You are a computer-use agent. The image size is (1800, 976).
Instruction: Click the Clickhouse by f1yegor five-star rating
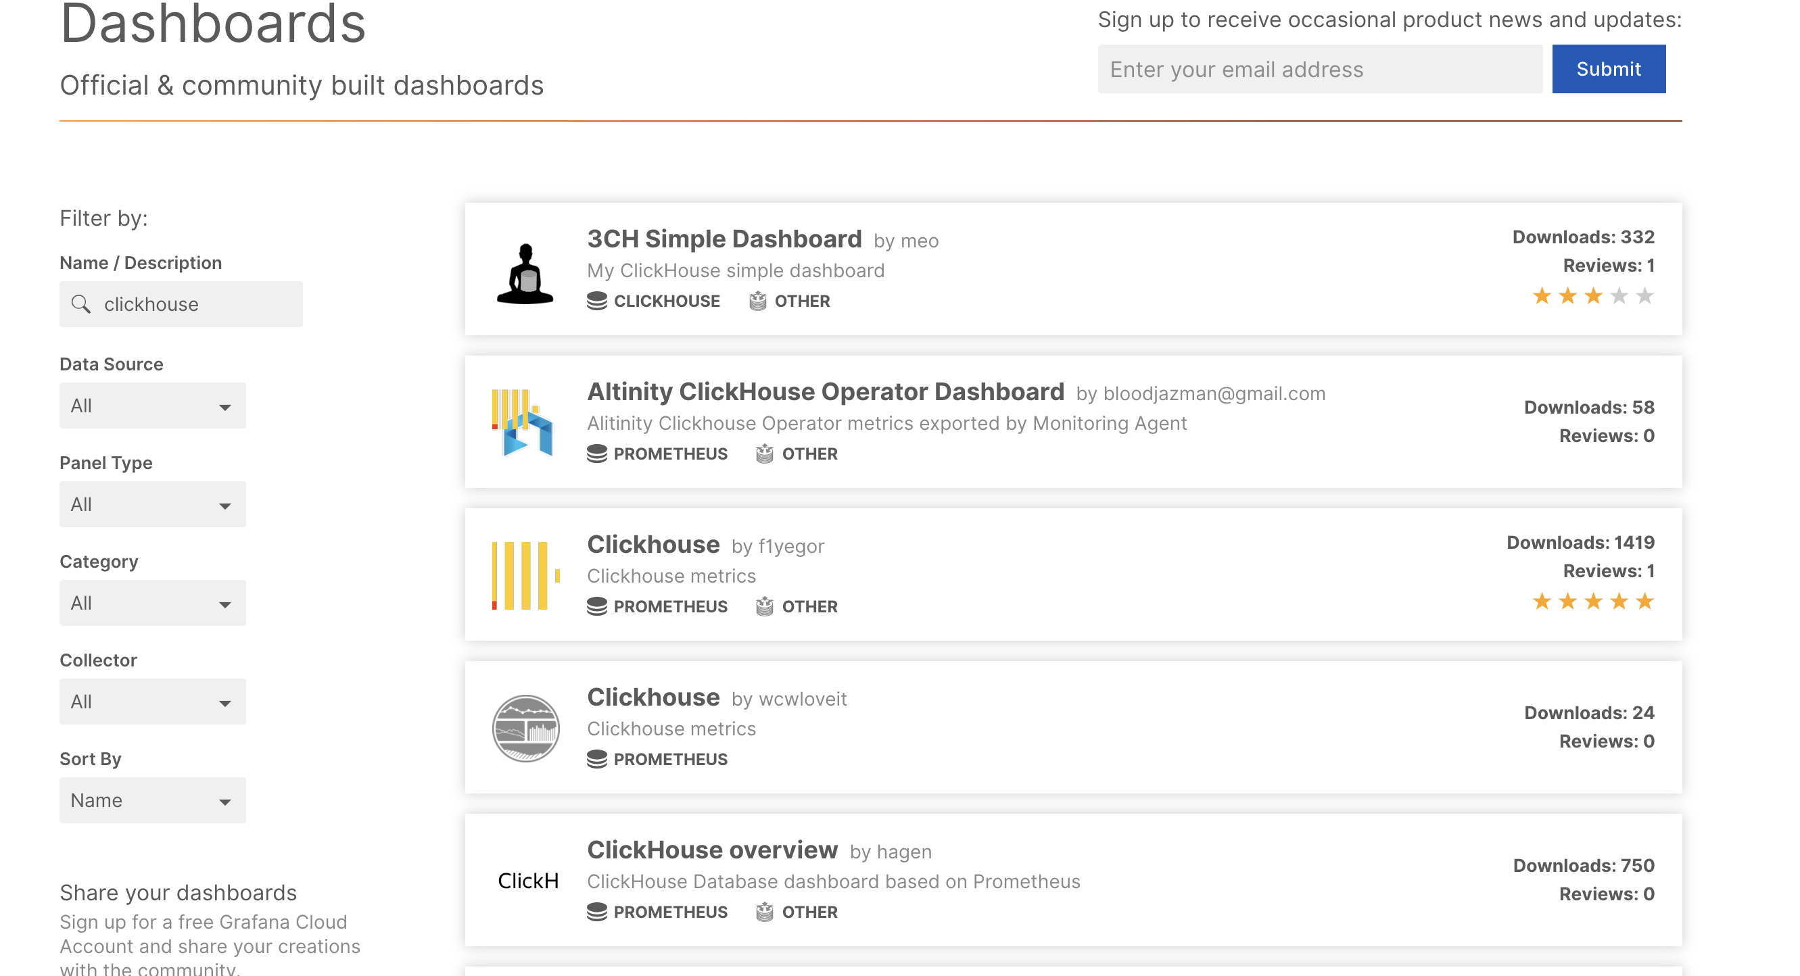click(x=1593, y=601)
